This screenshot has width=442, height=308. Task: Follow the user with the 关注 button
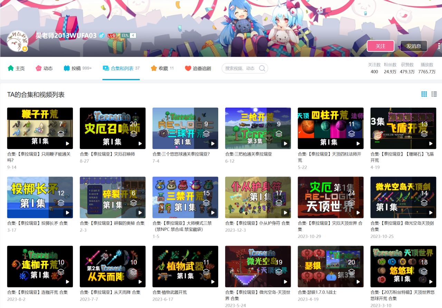tap(381, 46)
